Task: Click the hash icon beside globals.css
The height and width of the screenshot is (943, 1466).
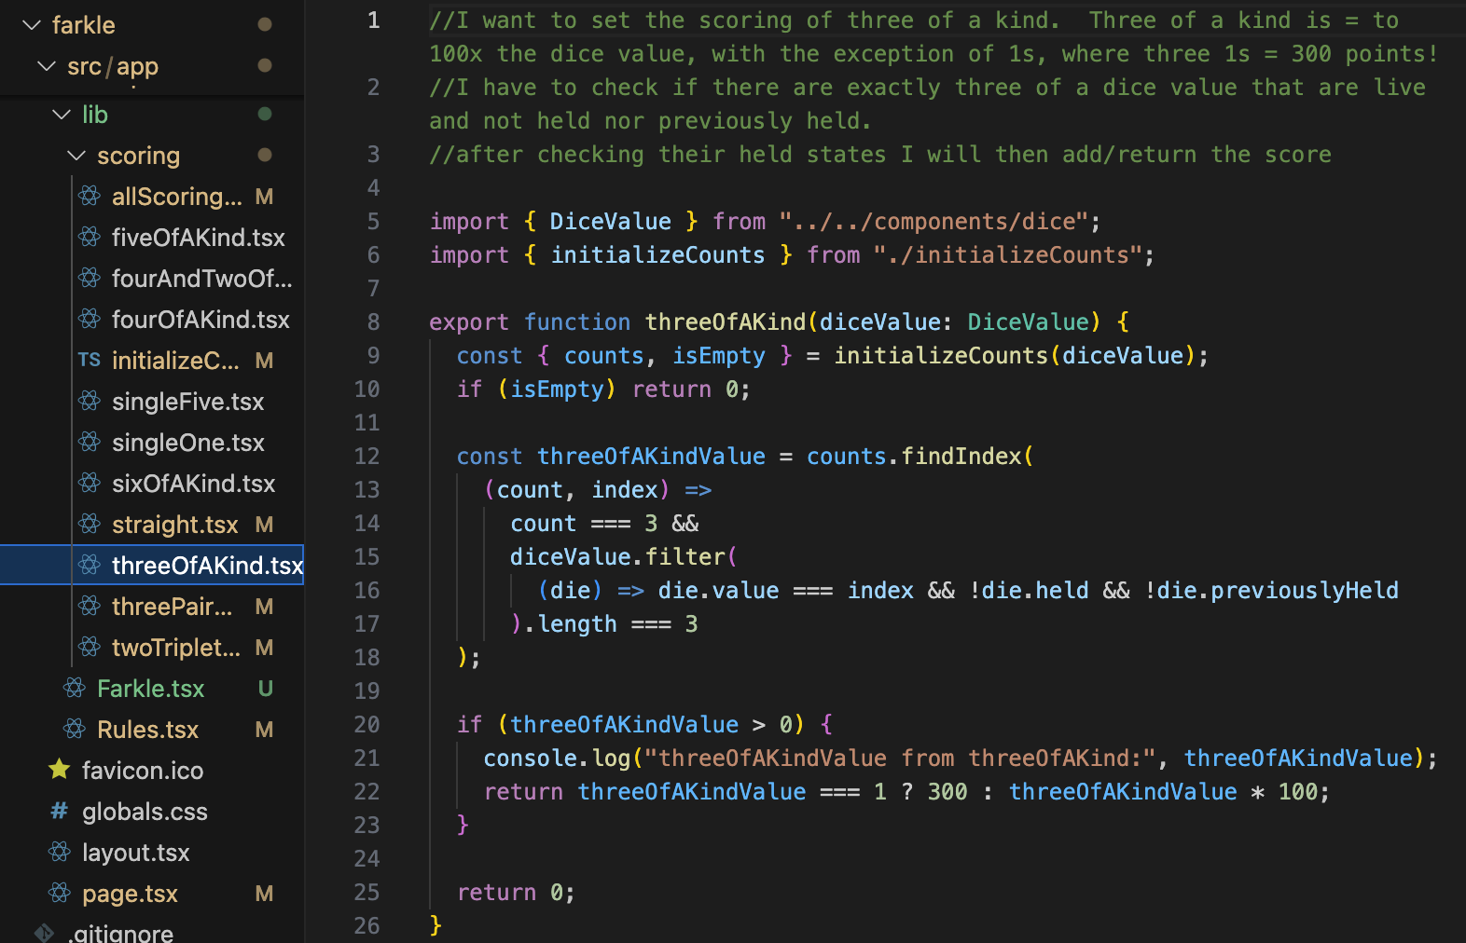Action: point(60,812)
